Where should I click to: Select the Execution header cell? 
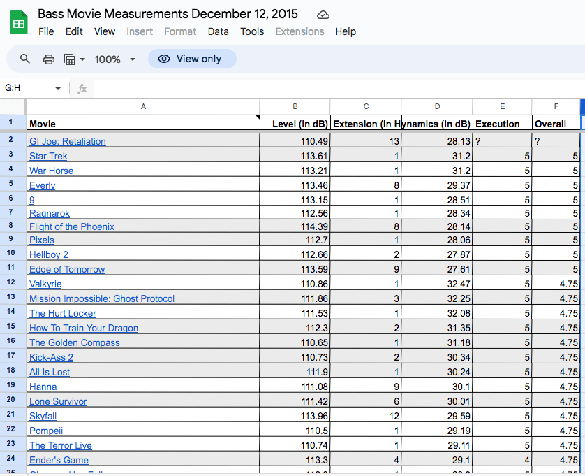coord(502,123)
